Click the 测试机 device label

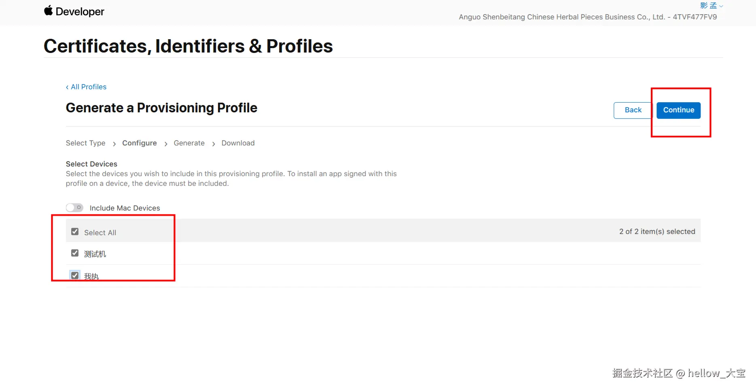tap(95, 254)
